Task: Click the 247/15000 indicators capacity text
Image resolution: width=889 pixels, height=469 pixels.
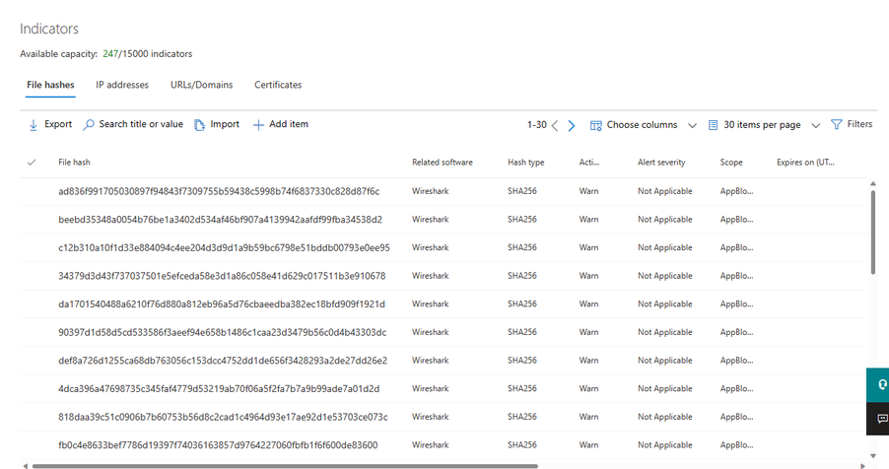Action: pyautogui.click(x=148, y=54)
